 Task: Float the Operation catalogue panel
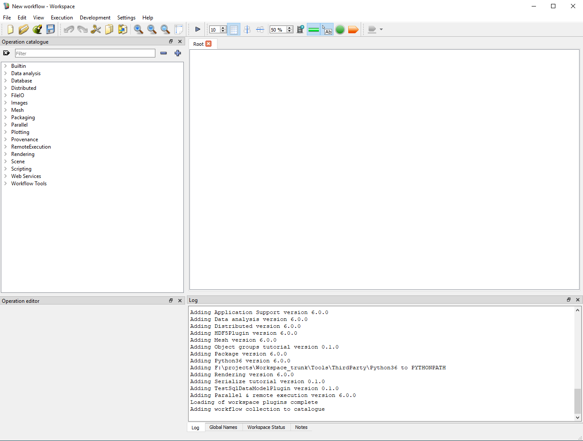171,41
